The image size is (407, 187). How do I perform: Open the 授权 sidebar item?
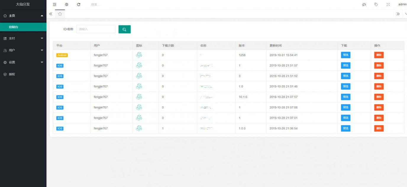click(x=23, y=74)
